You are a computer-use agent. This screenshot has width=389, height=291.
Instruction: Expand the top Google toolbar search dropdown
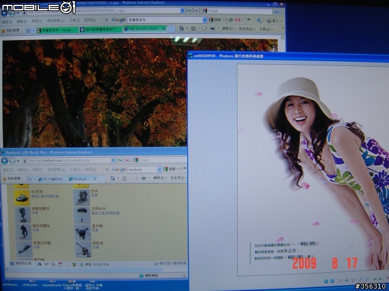pyautogui.click(x=204, y=20)
